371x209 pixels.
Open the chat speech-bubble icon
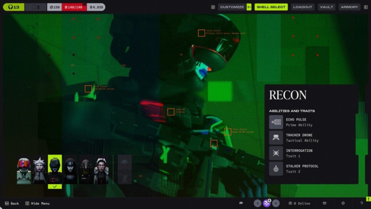241,203
